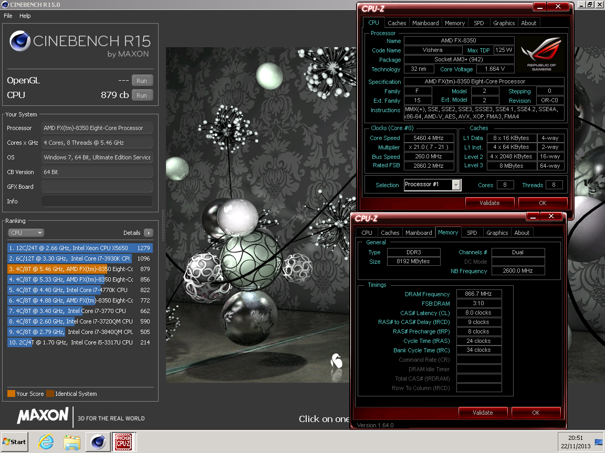Screen dimensions: 605x453
Task: Open the Details arrow in Ranking panel
Action: [149, 233]
